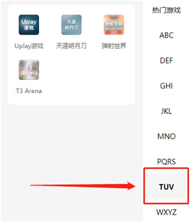Viewport: 190px width, 222px height.
Task: Select the ABC letter group
Action: click(x=166, y=35)
